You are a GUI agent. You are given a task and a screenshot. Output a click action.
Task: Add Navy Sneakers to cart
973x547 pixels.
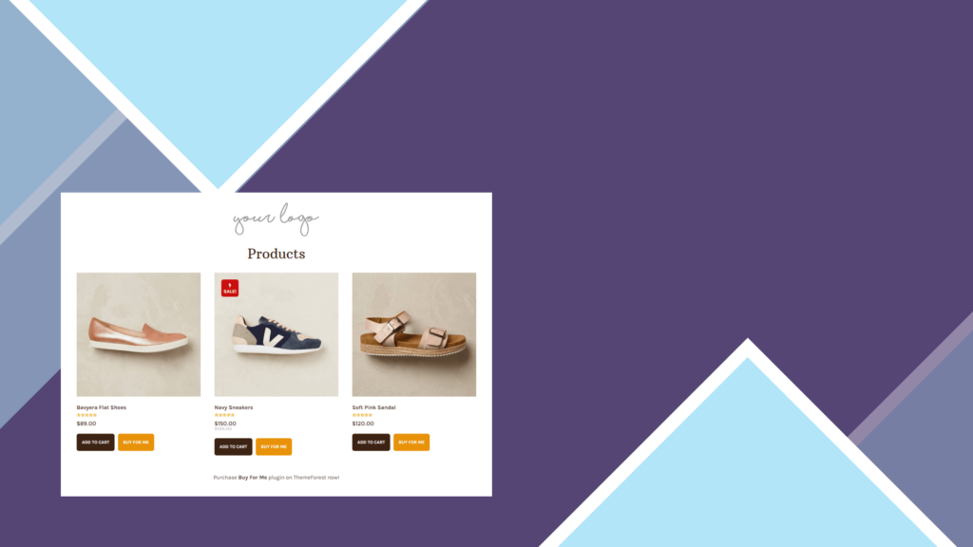234,446
